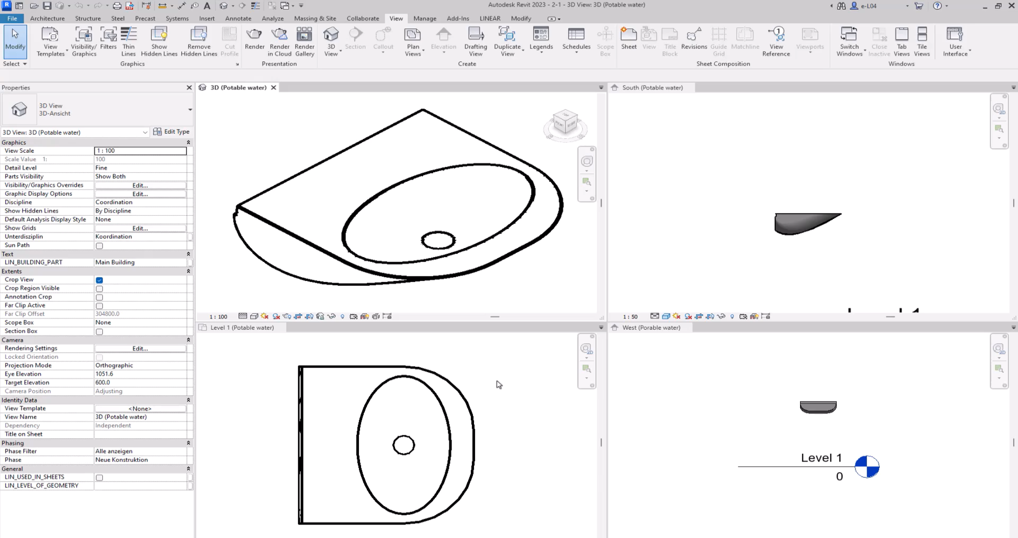Open the 3D View name selector dropdown
This screenshot has height=538, width=1018.
[x=145, y=132]
